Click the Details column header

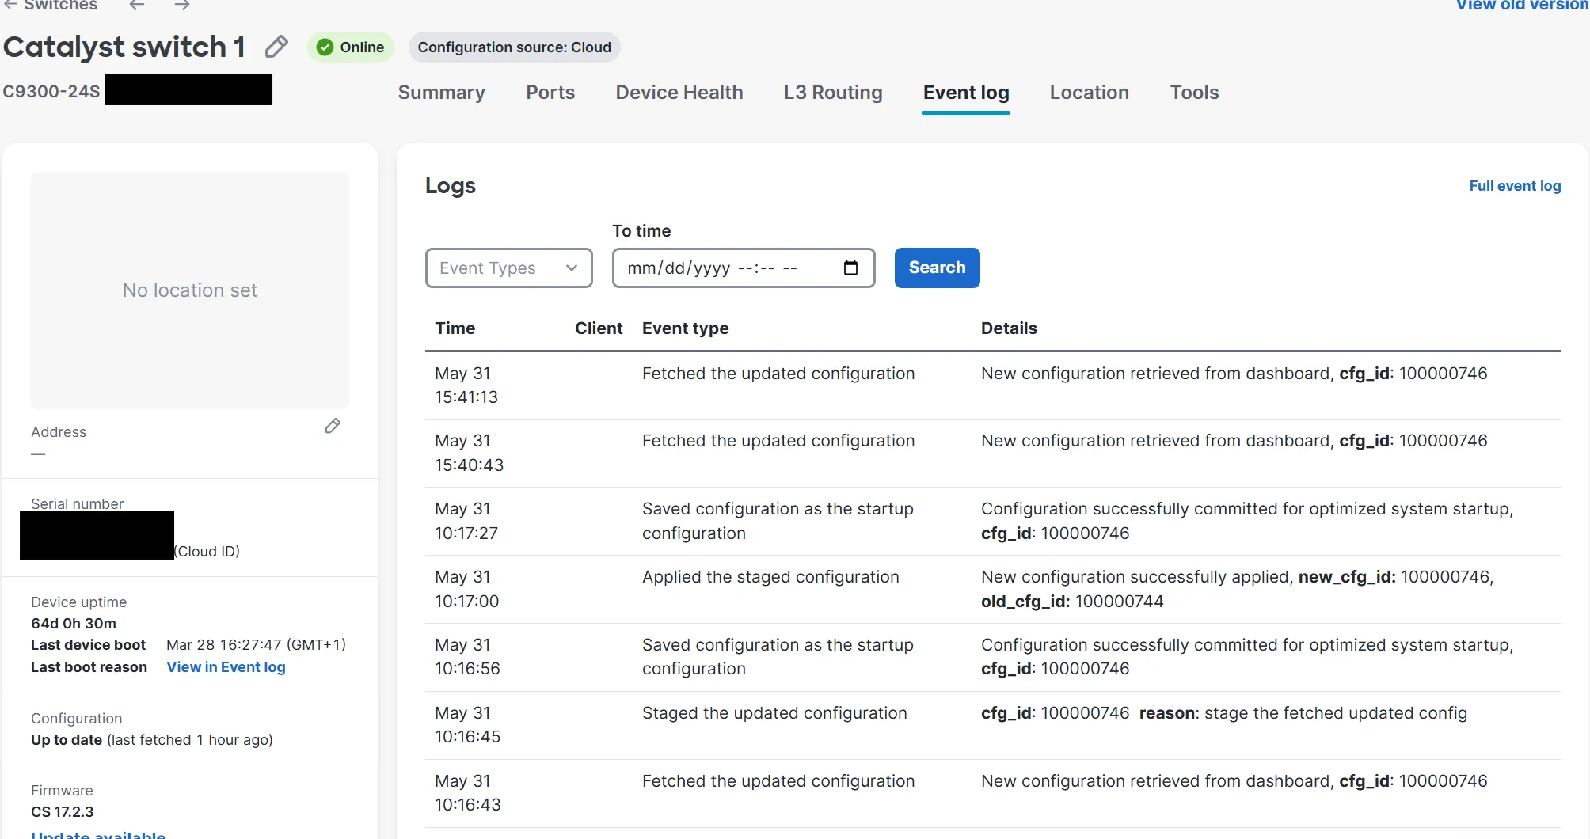tap(1009, 328)
